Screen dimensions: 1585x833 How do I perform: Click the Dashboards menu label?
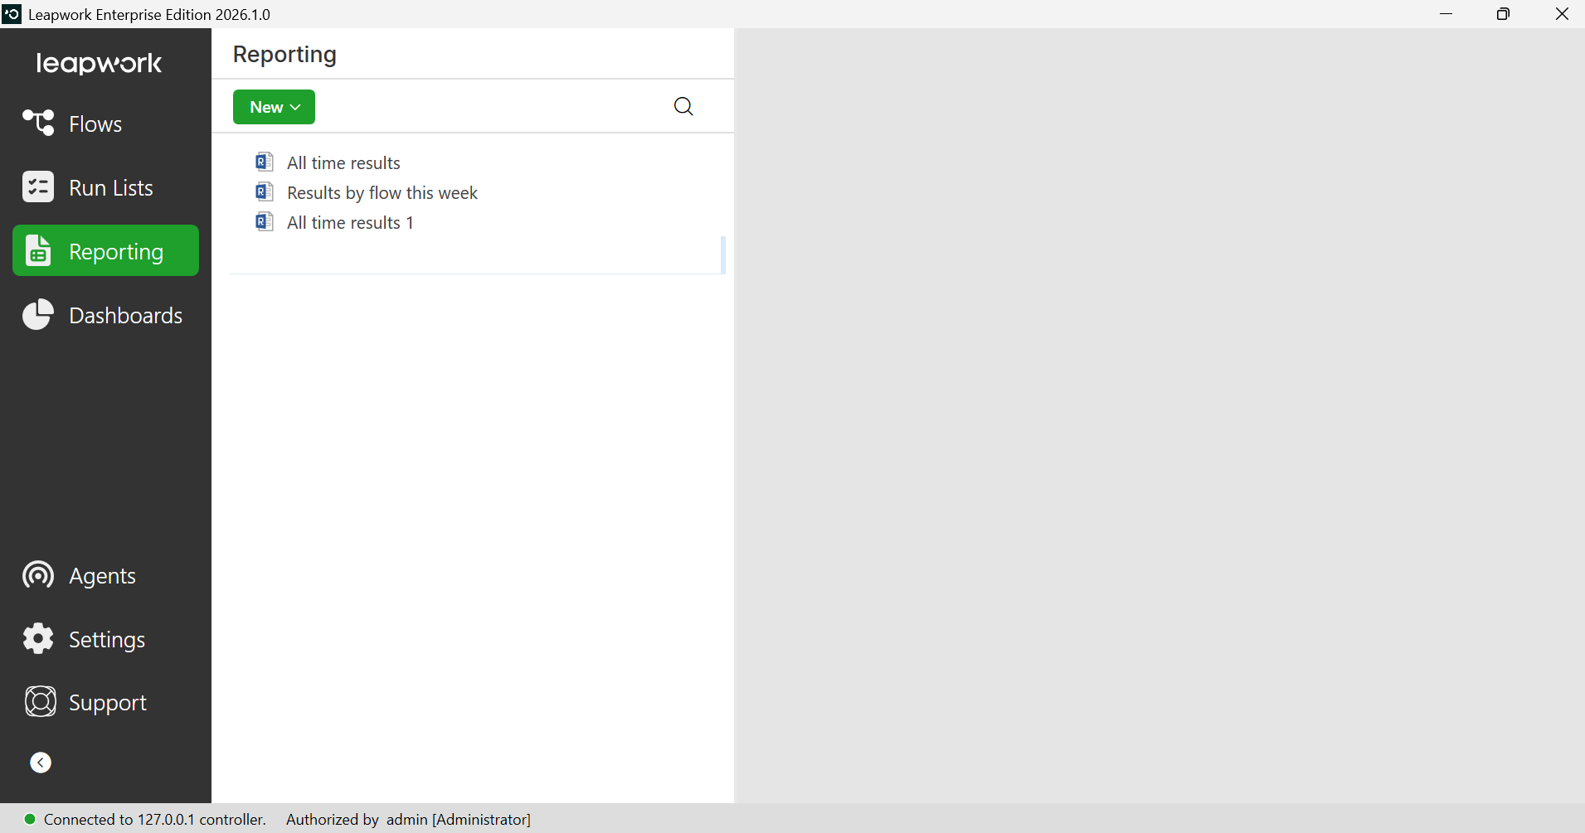click(126, 316)
